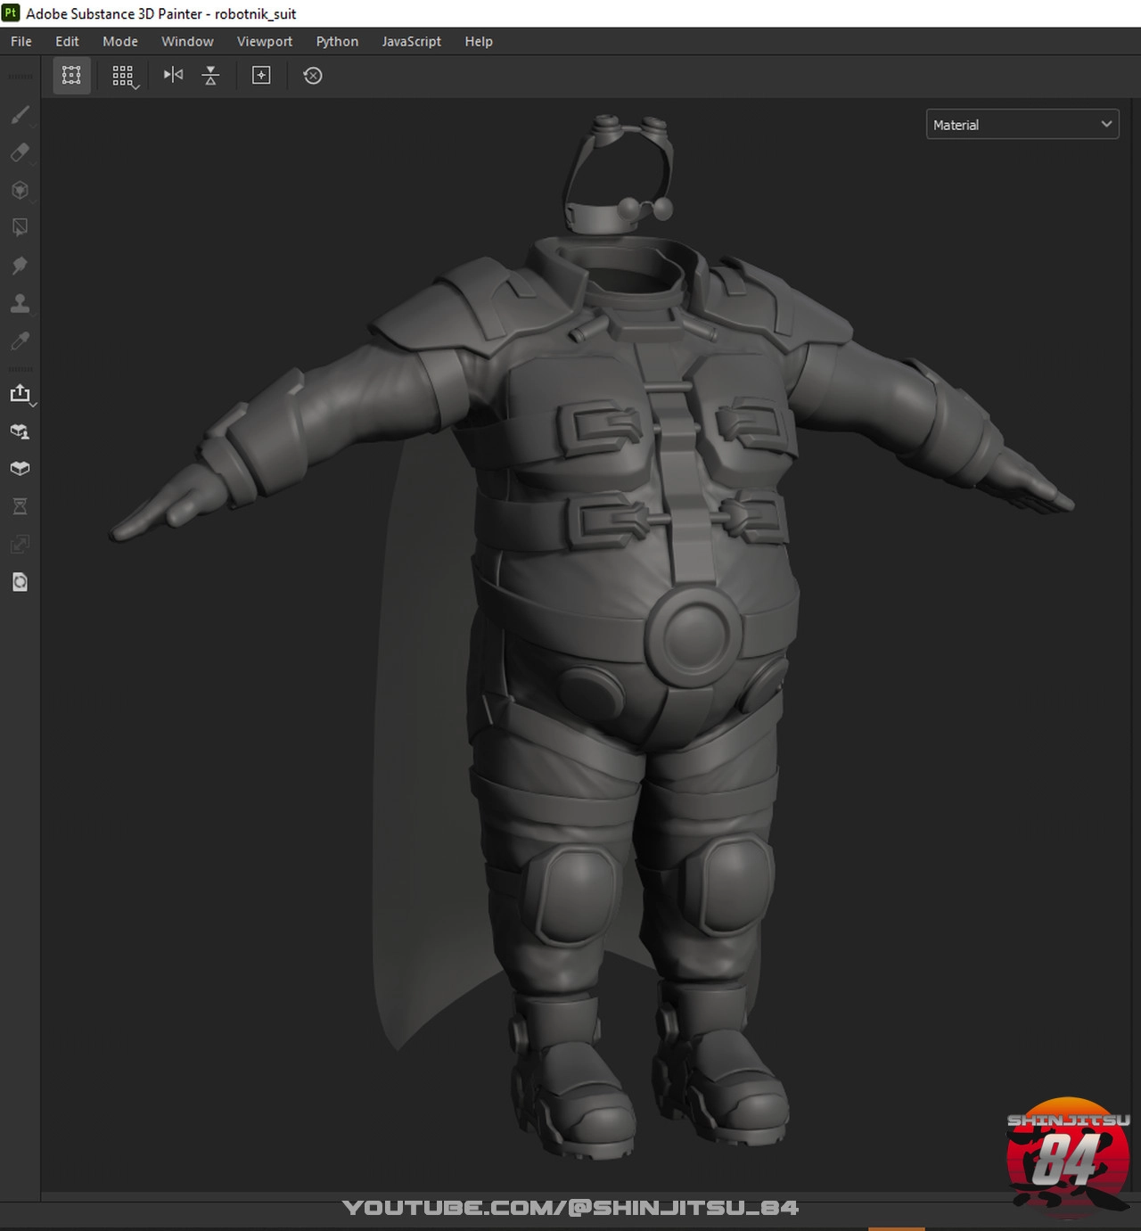
Task: Click the resource updater document icon
Action: [x=20, y=582]
